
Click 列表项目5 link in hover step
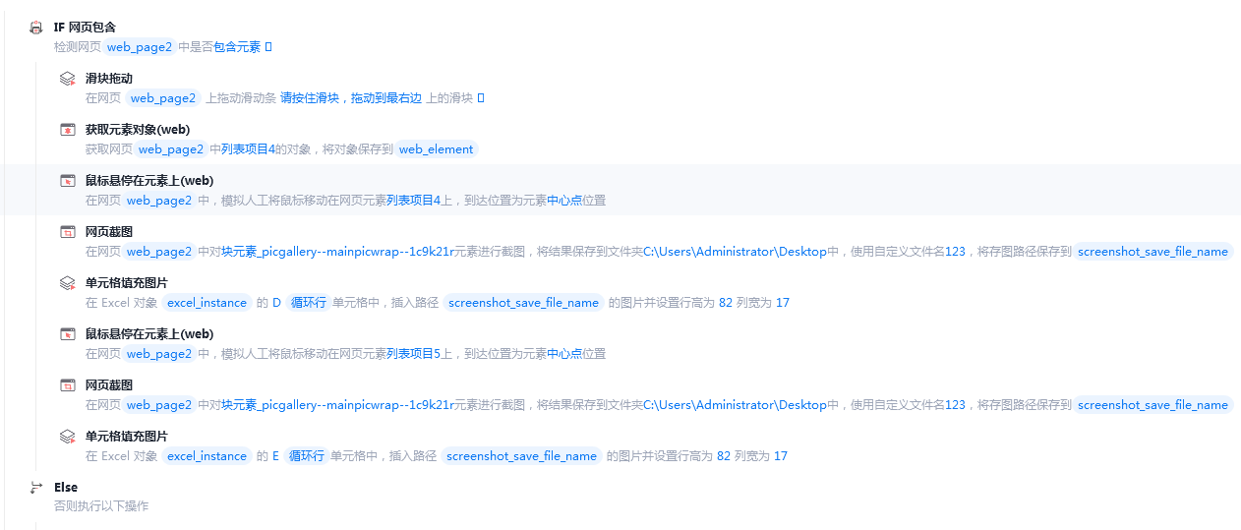click(412, 353)
